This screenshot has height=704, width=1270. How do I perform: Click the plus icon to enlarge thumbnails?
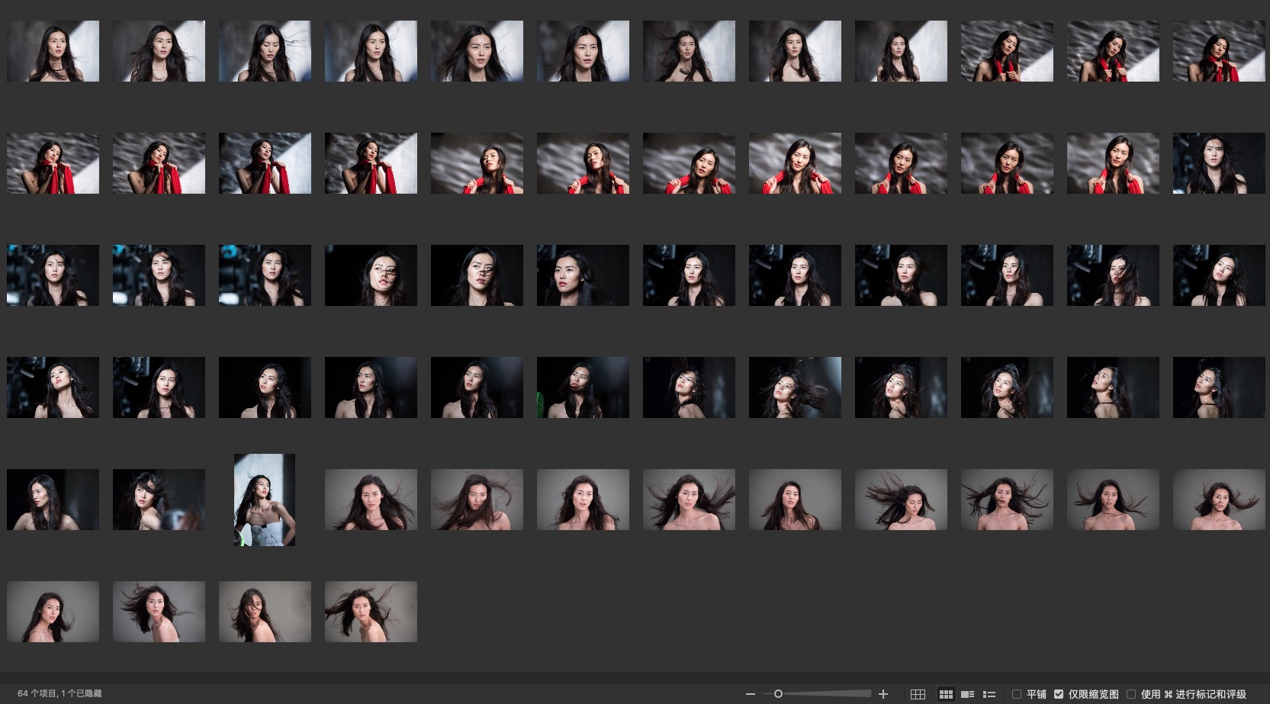(x=883, y=694)
